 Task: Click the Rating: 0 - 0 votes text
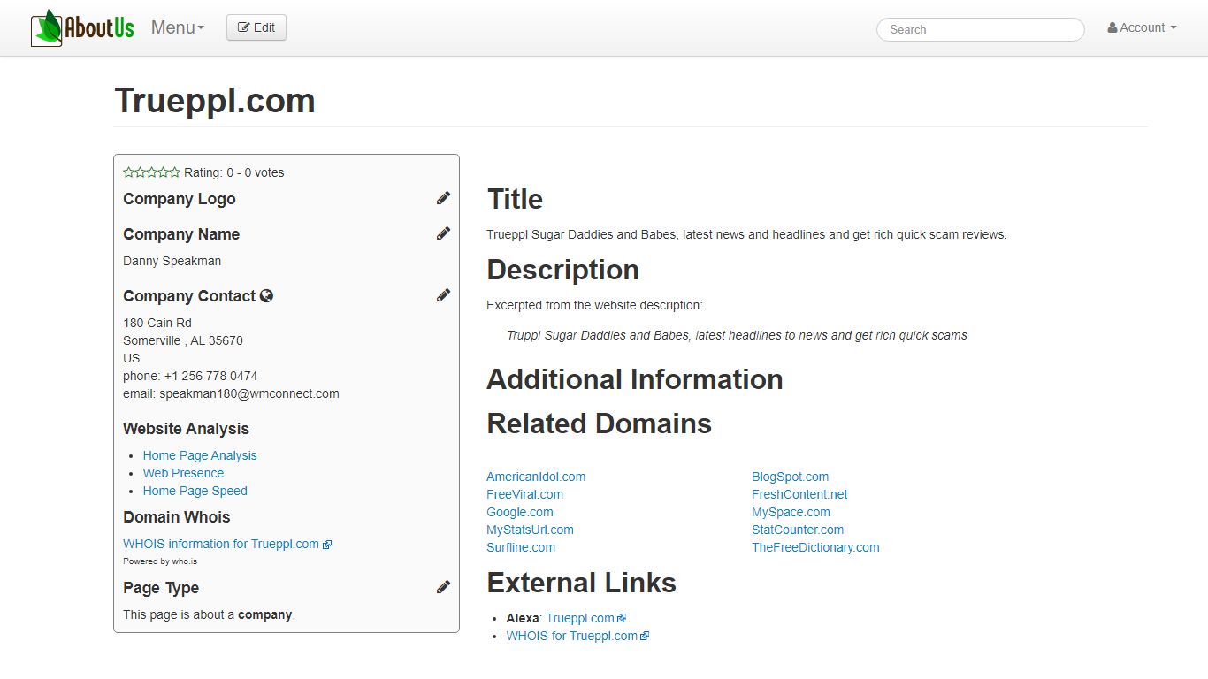234,172
